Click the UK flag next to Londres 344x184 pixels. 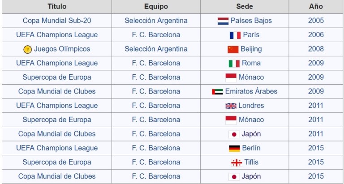click(x=231, y=106)
